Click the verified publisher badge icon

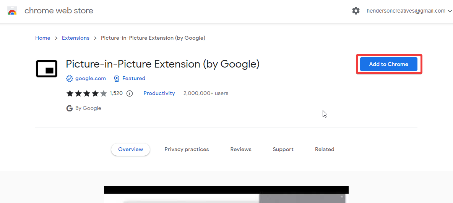[70, 79]
